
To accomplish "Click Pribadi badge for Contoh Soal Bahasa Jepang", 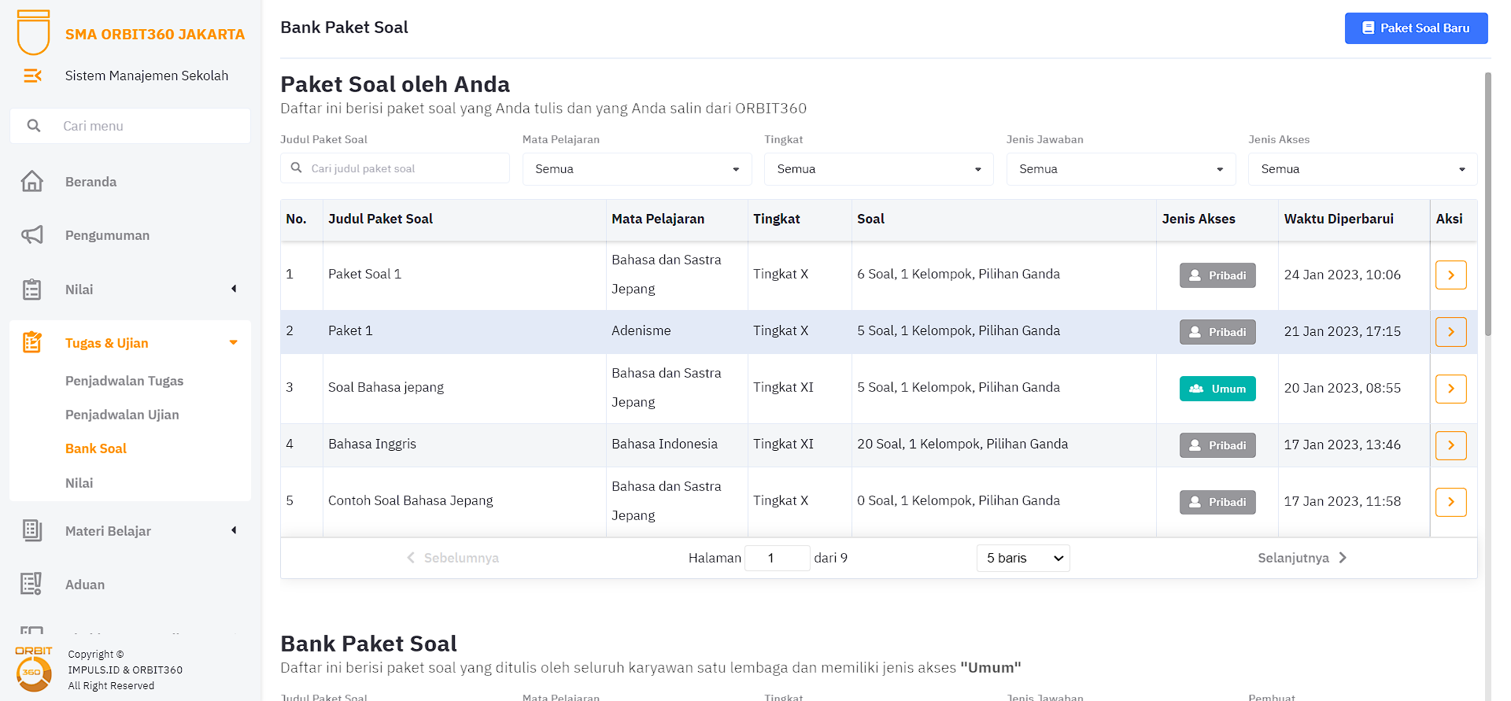I will coord(1217,502).
